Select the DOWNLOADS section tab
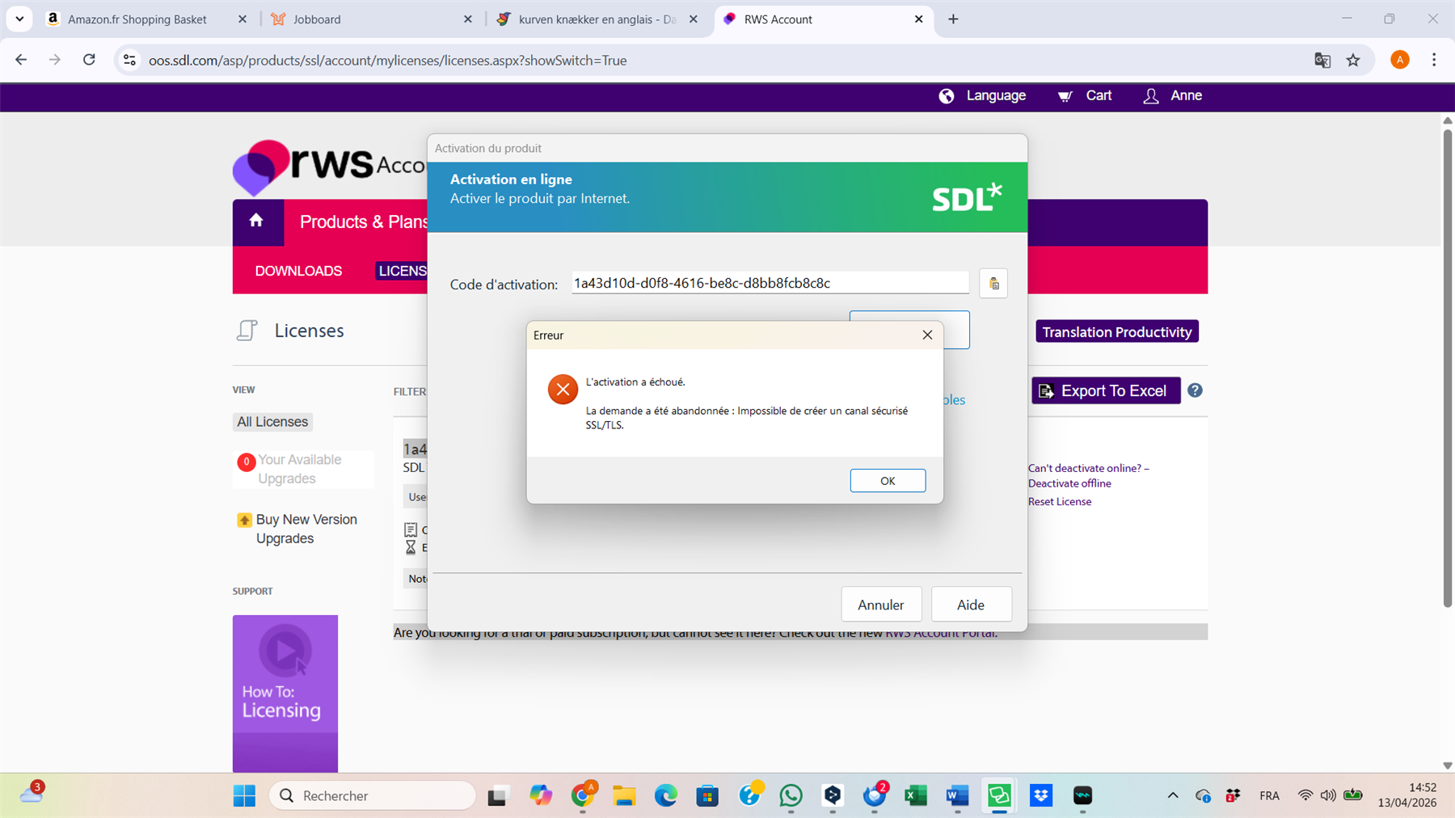Screen dimensions: 1455x818 pyautogui.click(x=298, y=270)
